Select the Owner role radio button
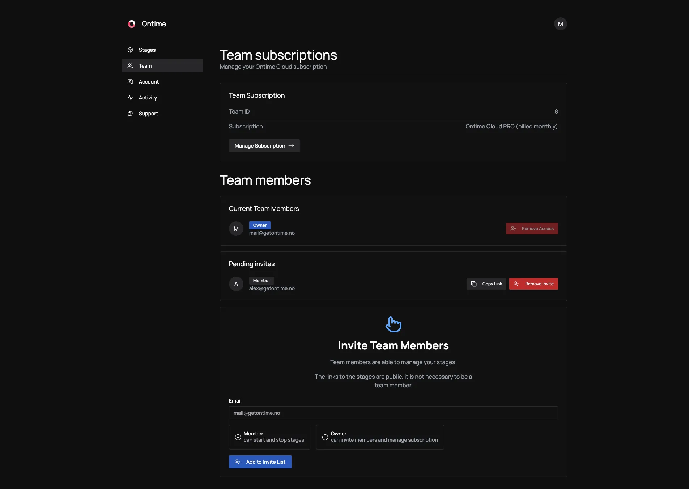The width and height of the screenshot is (689, 489). tap(325, 437)
